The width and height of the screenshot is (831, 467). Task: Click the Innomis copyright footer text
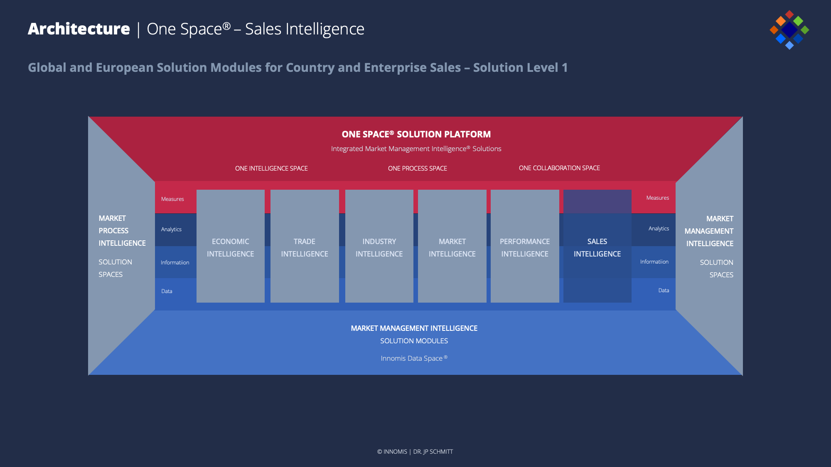415,452
